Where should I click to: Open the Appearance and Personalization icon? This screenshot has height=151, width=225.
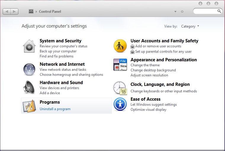120,65
